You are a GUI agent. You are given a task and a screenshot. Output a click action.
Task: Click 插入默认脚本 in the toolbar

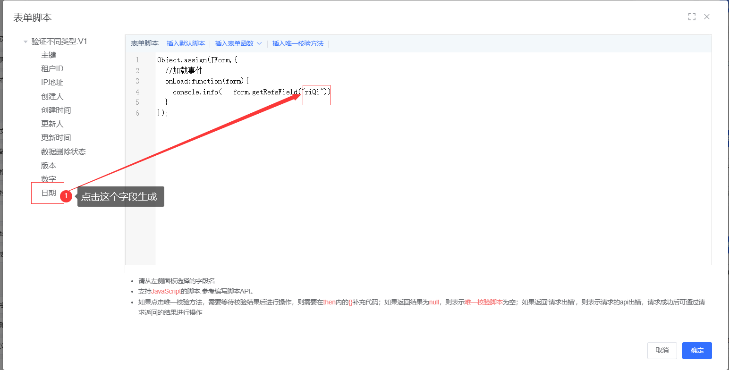pyautogui.click(x=186, y=43)
